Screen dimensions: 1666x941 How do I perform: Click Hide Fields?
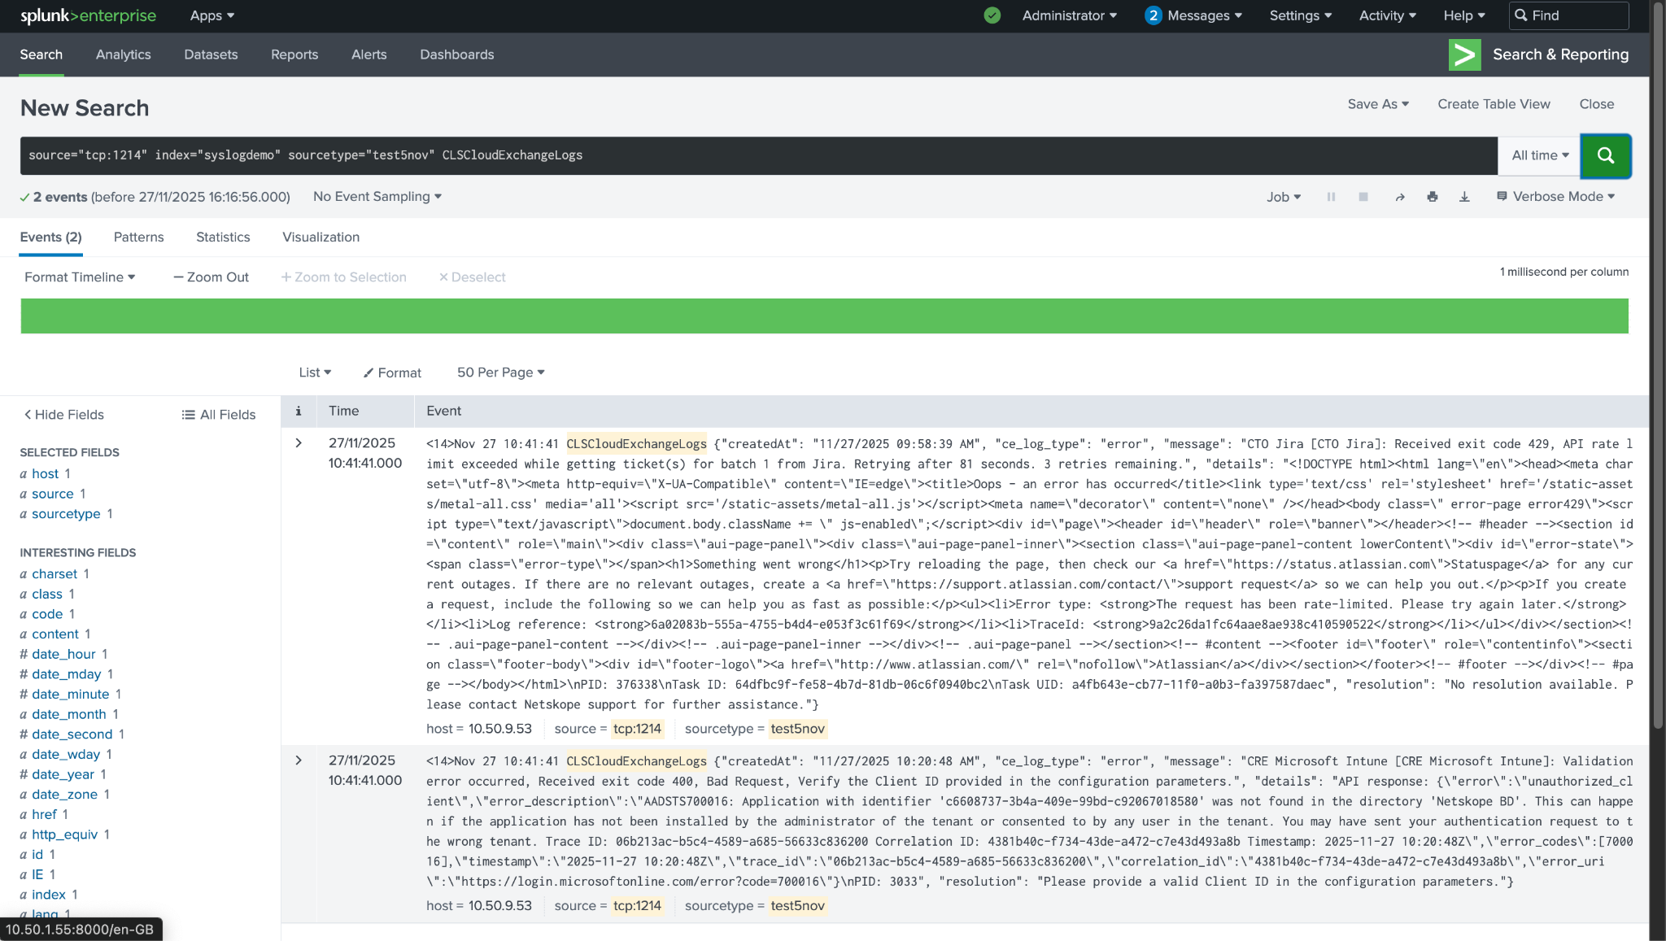[63, 415]
